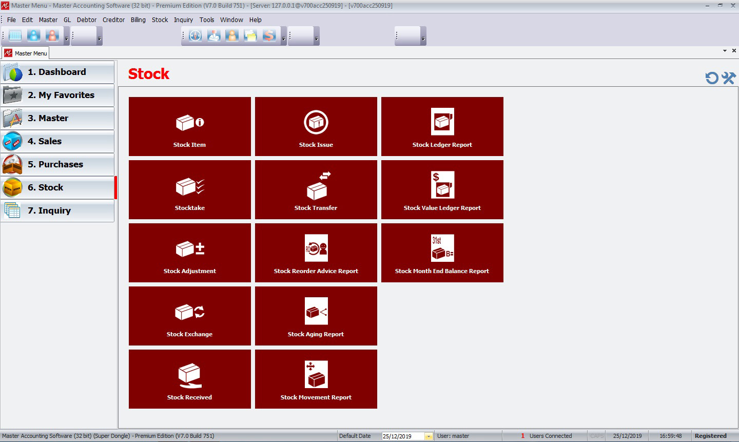Open the Stock Transfer tile

pos(316,189)
